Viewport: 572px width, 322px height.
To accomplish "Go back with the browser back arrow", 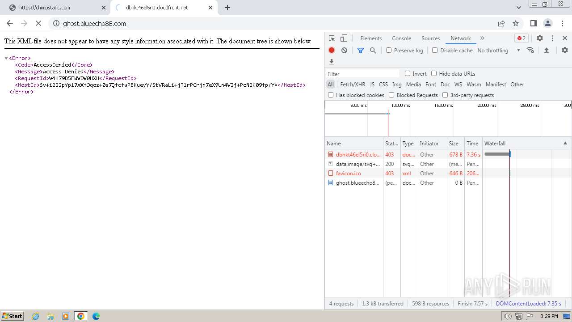I will pos(10,23).
